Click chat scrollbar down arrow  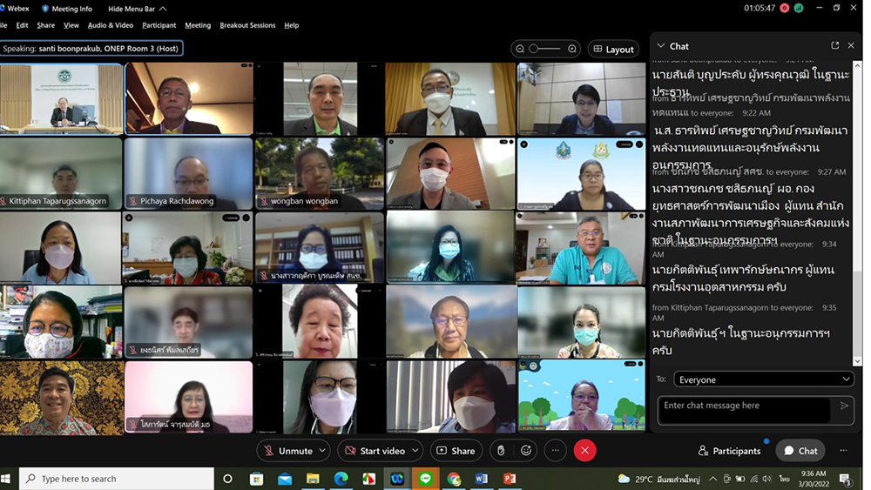(x=857, y=361)
